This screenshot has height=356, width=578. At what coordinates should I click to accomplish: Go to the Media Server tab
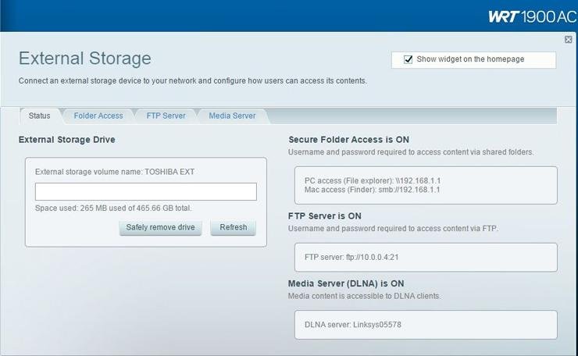[232, 116]
